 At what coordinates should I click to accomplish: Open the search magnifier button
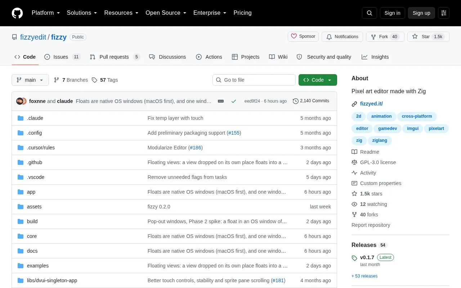(370, 13)
